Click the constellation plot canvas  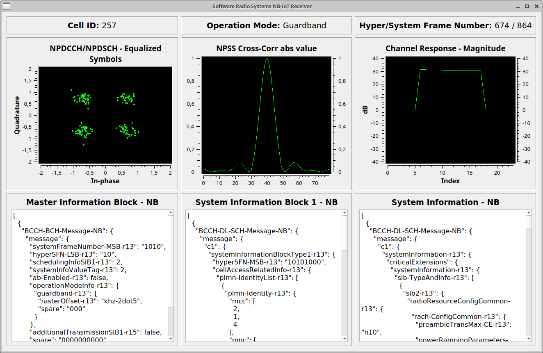coord(105,116)
